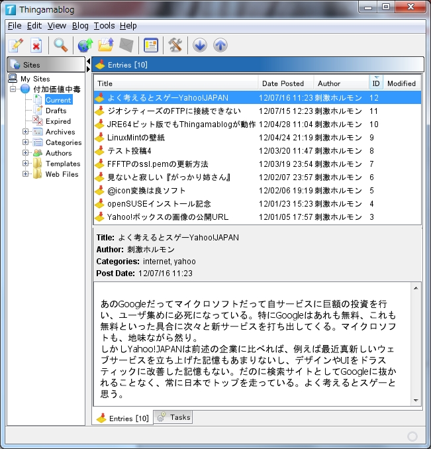Click the grayed envelope toolbar icon
Viewport: 431px width, 449px height.
[126, 45]
